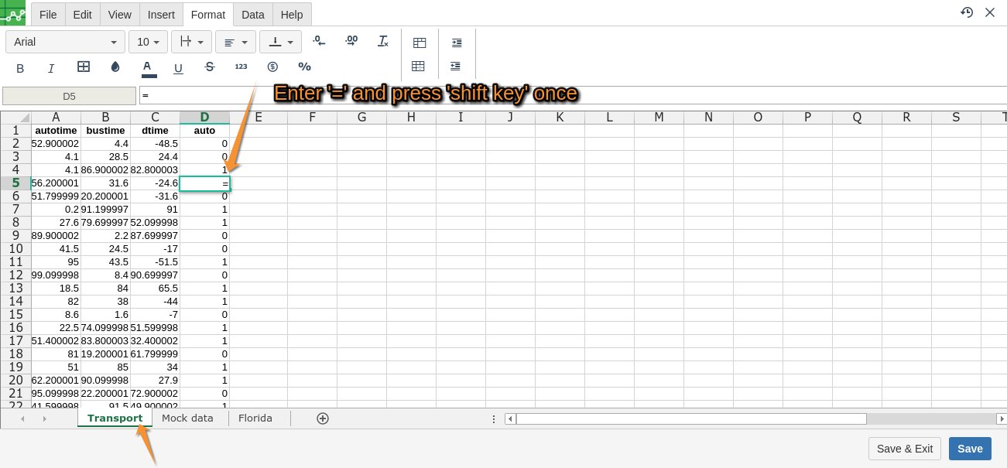The height and width of the screenshot is (468, 1007).
Task: Open the horizontal alignment dropdown
Action: (x=235, y=42)
